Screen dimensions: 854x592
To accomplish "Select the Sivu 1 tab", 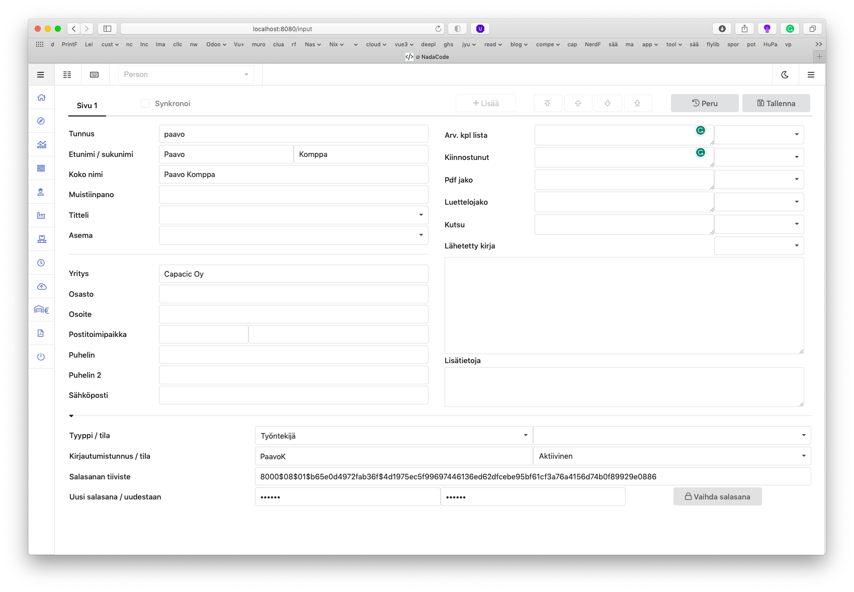I will tap(87, 106).
